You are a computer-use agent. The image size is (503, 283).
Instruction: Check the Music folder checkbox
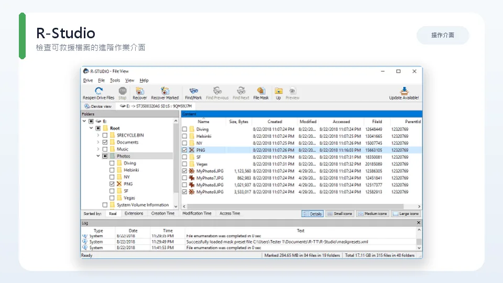click(105, 149)
